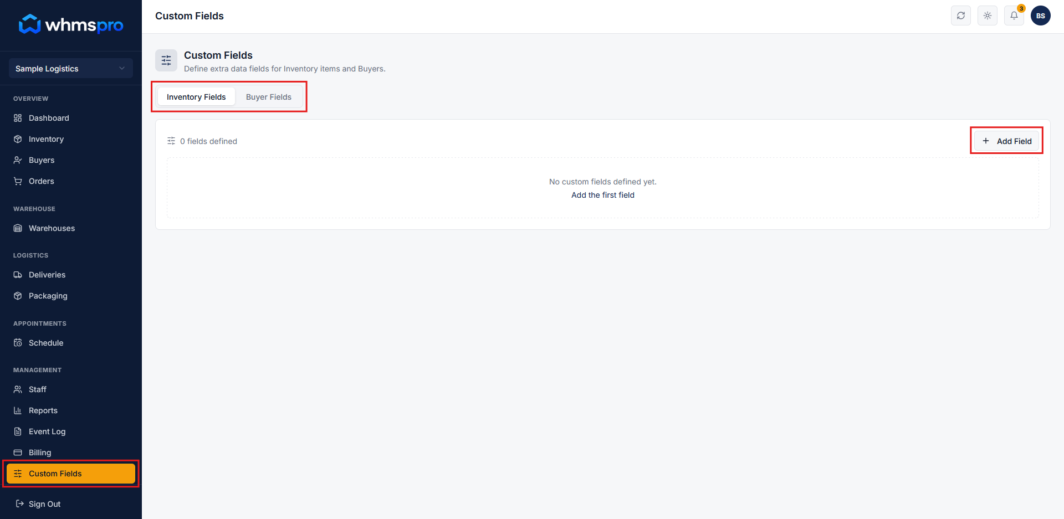This screenshot has width=1064, height=519.
Task: Click the Schedule calendar icon
Action: (x=18, y=343)
